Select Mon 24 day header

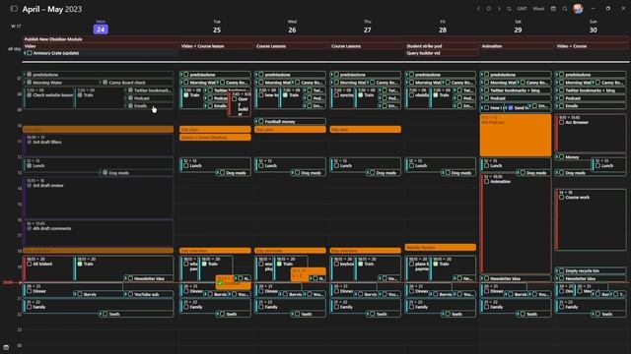101,27
